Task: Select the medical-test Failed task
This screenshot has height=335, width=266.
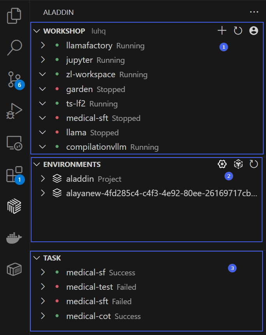Action: coord(101,287)
